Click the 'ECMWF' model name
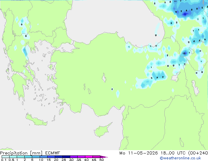 point(53,153)
